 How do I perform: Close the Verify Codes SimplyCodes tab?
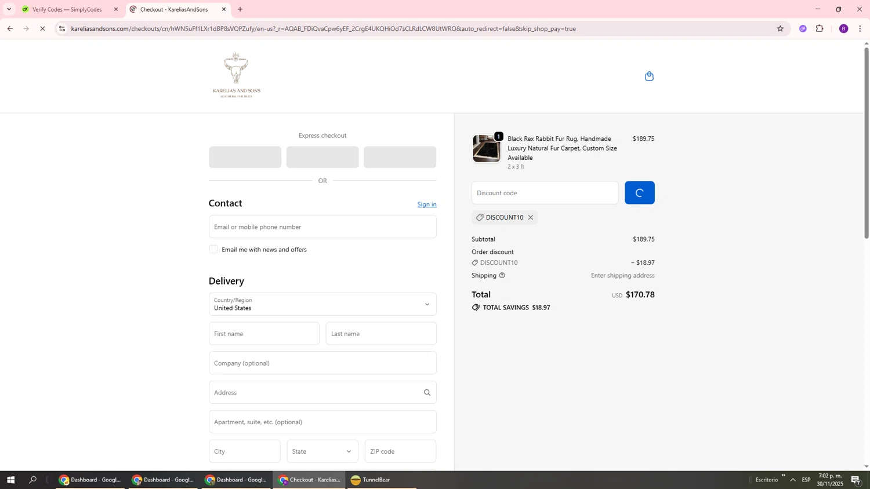(x=116, y=9)
